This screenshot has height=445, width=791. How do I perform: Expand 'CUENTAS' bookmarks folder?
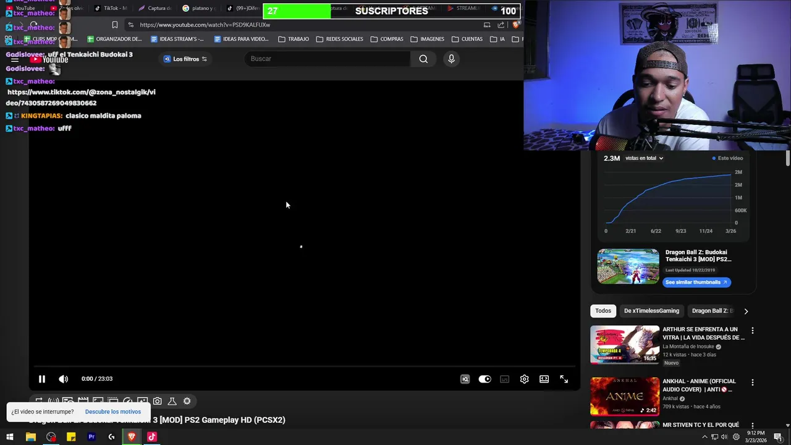tap(467, 39)
